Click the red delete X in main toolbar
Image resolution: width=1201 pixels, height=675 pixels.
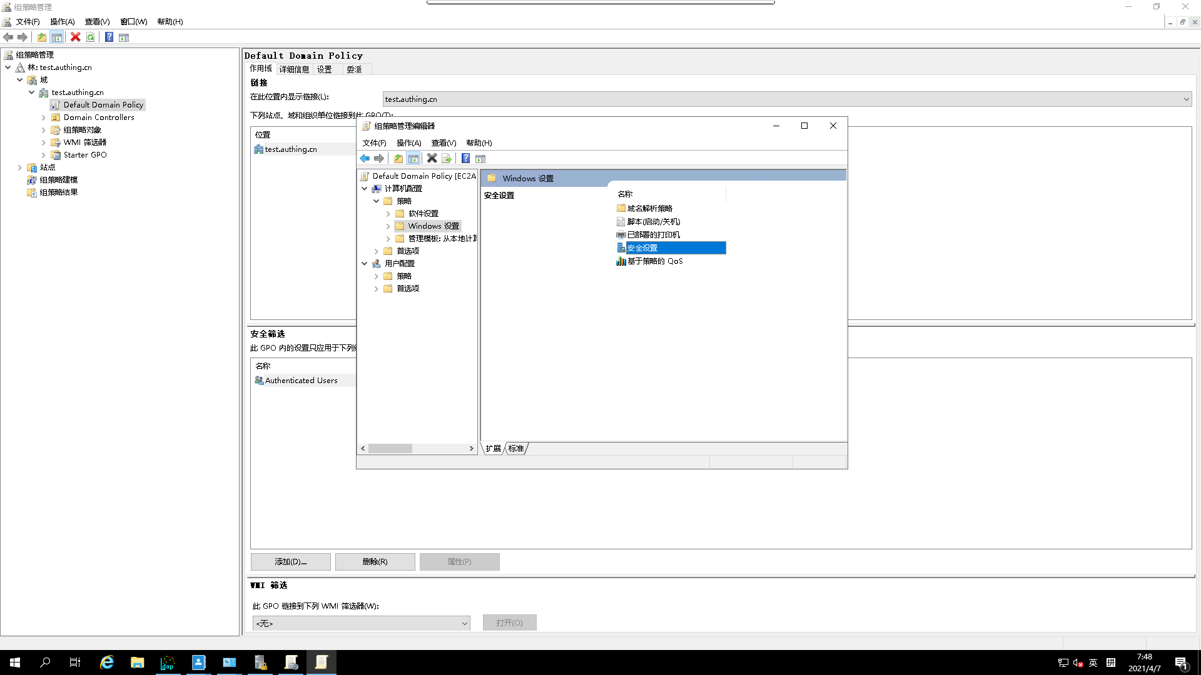pos(75,37)
